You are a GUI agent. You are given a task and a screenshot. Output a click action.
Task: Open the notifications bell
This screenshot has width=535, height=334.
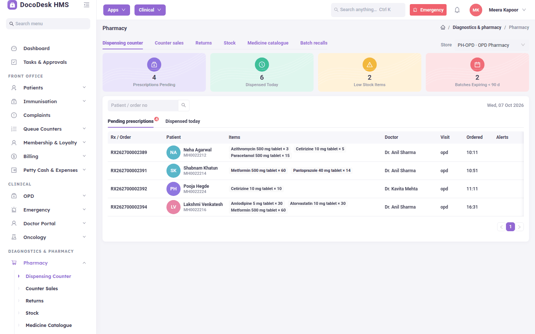[x=457, y=10]
